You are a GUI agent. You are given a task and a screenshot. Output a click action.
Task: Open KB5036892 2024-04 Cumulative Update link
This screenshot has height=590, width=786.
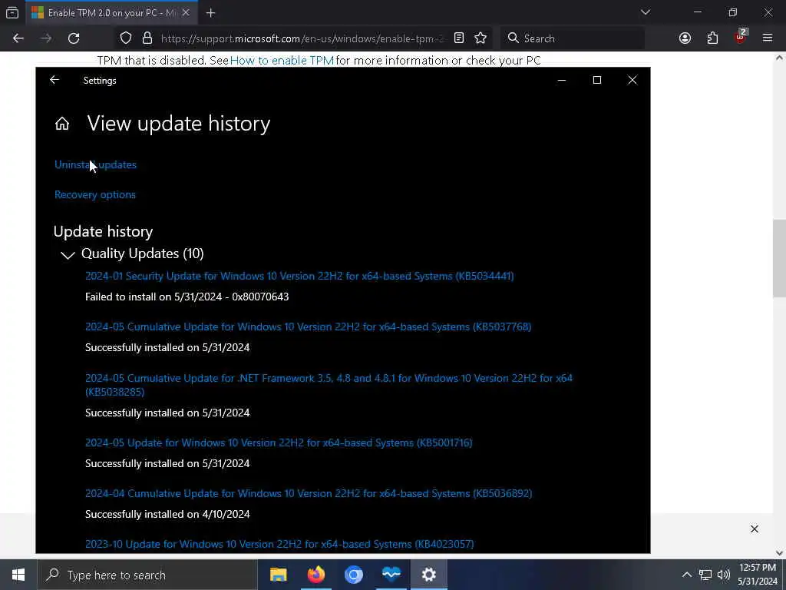coord(309,493)
